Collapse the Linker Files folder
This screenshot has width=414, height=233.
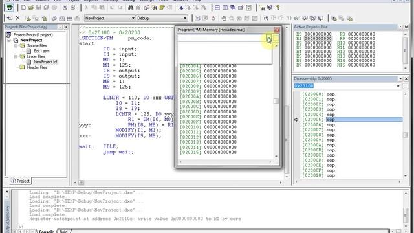click(16, 56)
